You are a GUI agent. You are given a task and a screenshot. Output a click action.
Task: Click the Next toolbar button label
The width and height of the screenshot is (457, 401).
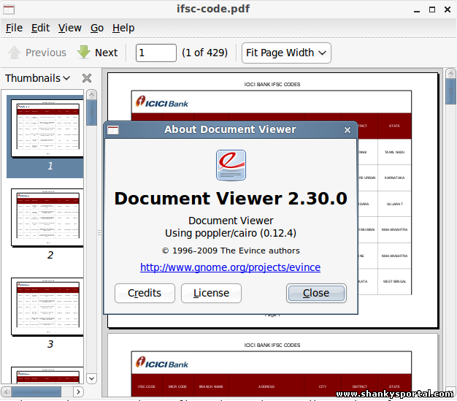click(x=106, y=53)
